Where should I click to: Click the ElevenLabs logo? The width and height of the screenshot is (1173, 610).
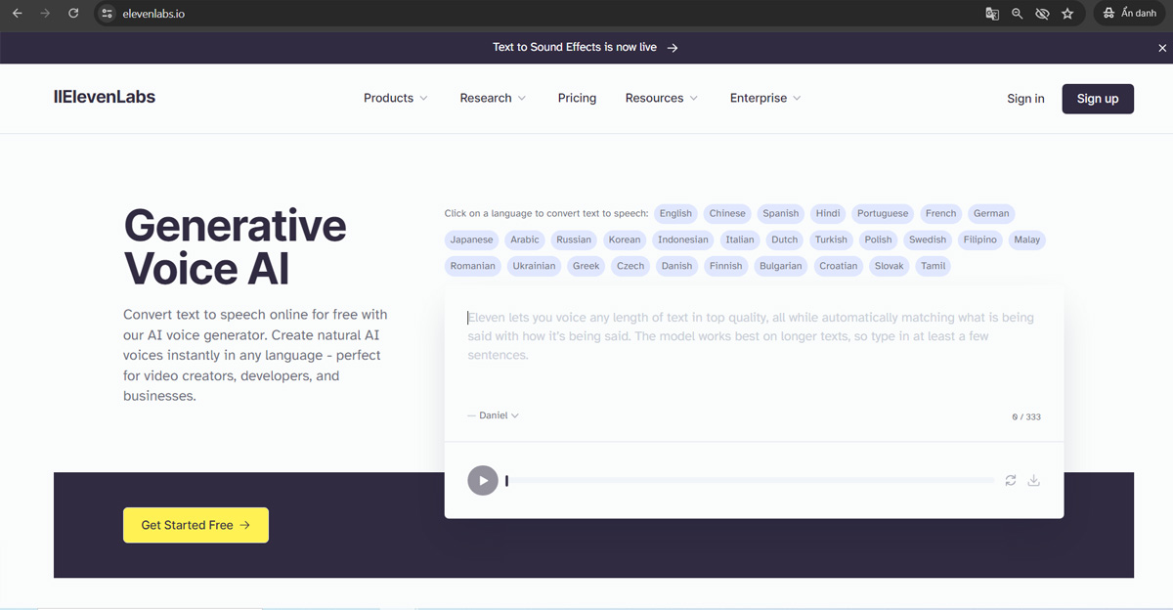point(104,97)
